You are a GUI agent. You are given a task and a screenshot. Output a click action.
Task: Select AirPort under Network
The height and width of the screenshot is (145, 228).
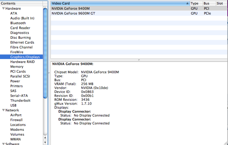click(x=16, y=115)
